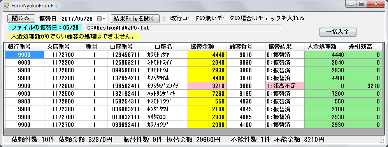Select customer number 4045

tap(246, 109)
